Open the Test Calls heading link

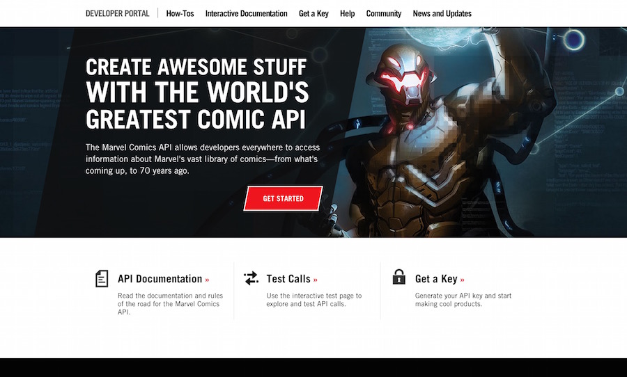coord(288,279)
